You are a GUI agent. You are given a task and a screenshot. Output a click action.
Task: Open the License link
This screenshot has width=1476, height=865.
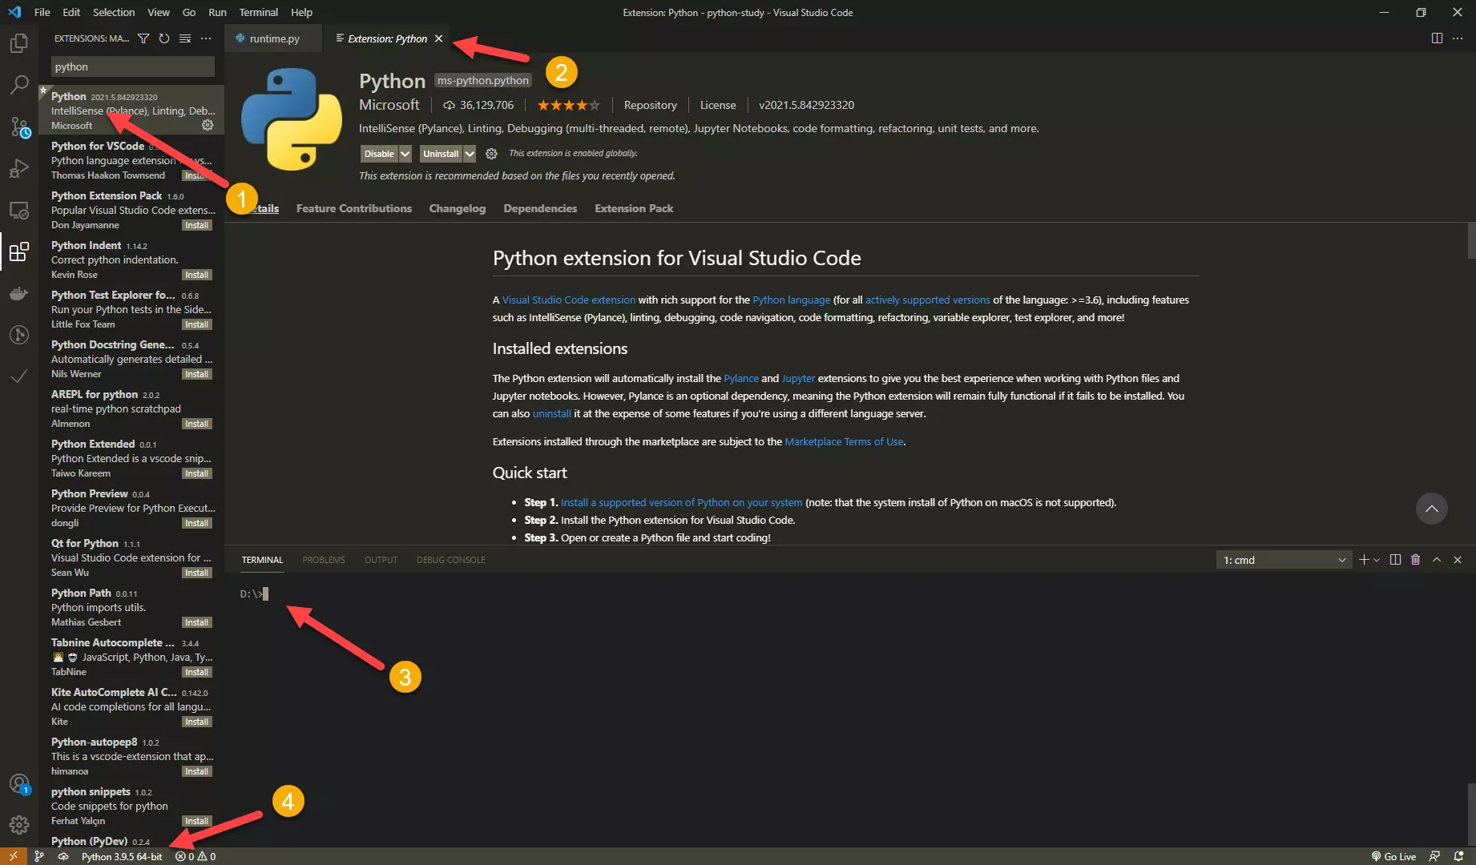point(718,105)
